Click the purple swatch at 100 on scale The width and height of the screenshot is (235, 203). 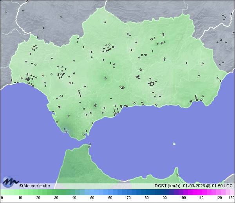point(182,192)
